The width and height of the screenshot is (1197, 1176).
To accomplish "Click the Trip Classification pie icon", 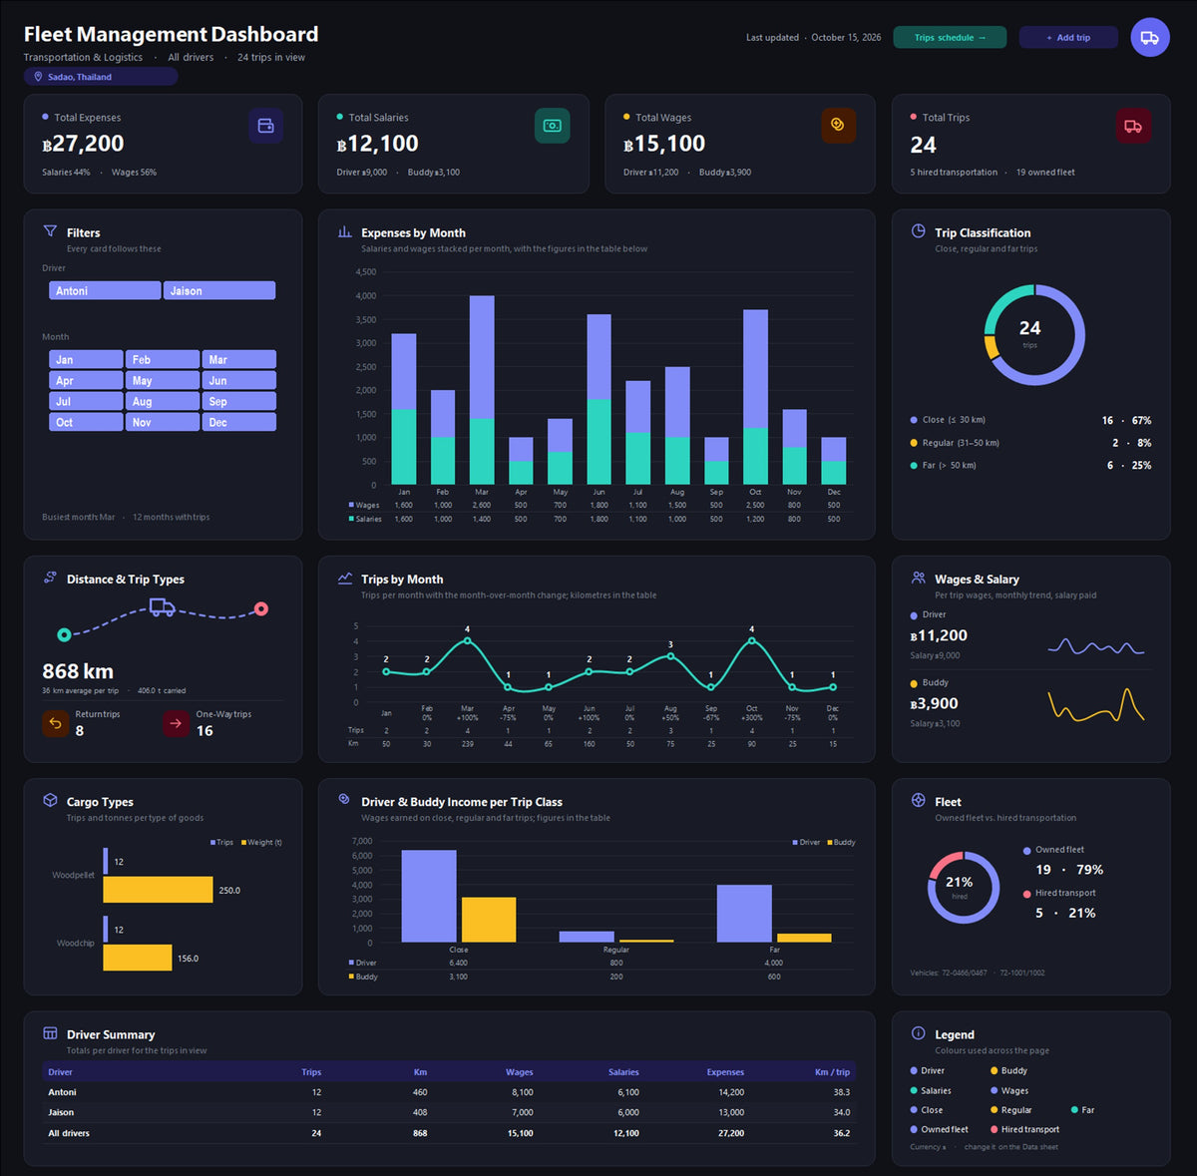I will click(x=918, y=231).
